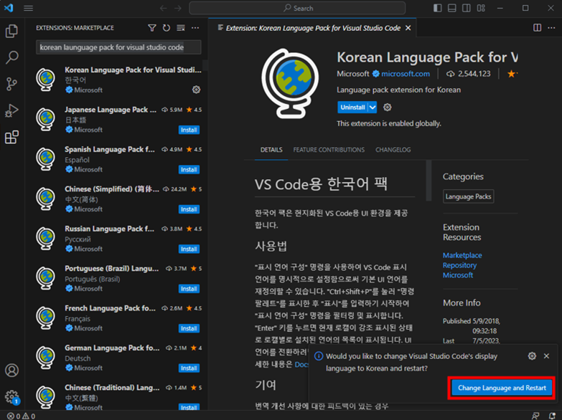Open the Microsoft resource link
562x420 pixels.
point(458,275)
